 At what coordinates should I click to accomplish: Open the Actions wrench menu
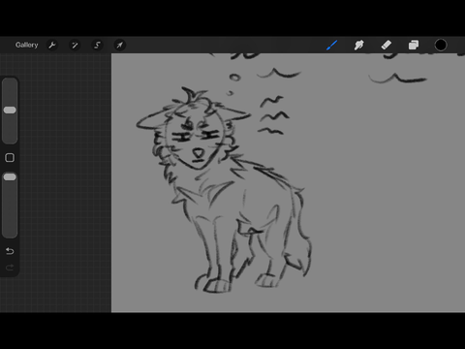52,45
